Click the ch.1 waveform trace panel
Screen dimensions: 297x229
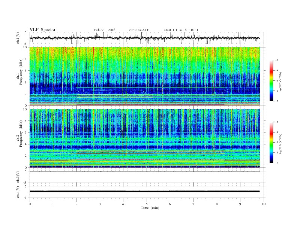147,38
